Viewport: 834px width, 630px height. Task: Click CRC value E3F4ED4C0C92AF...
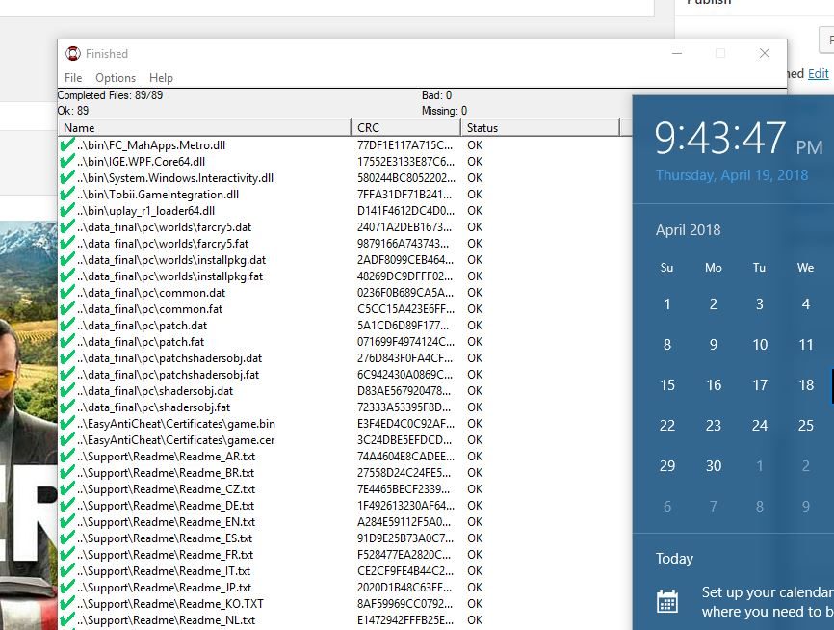405,424
